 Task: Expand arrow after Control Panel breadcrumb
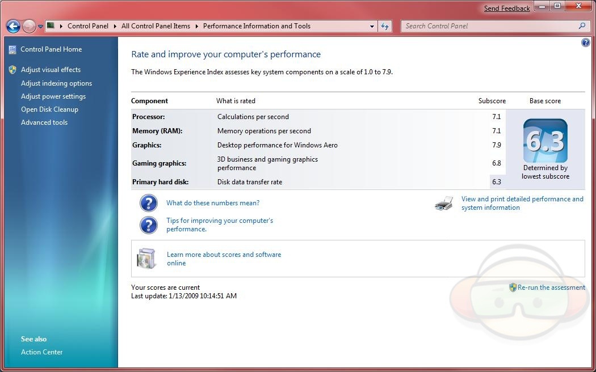click(x=115, y=26)
